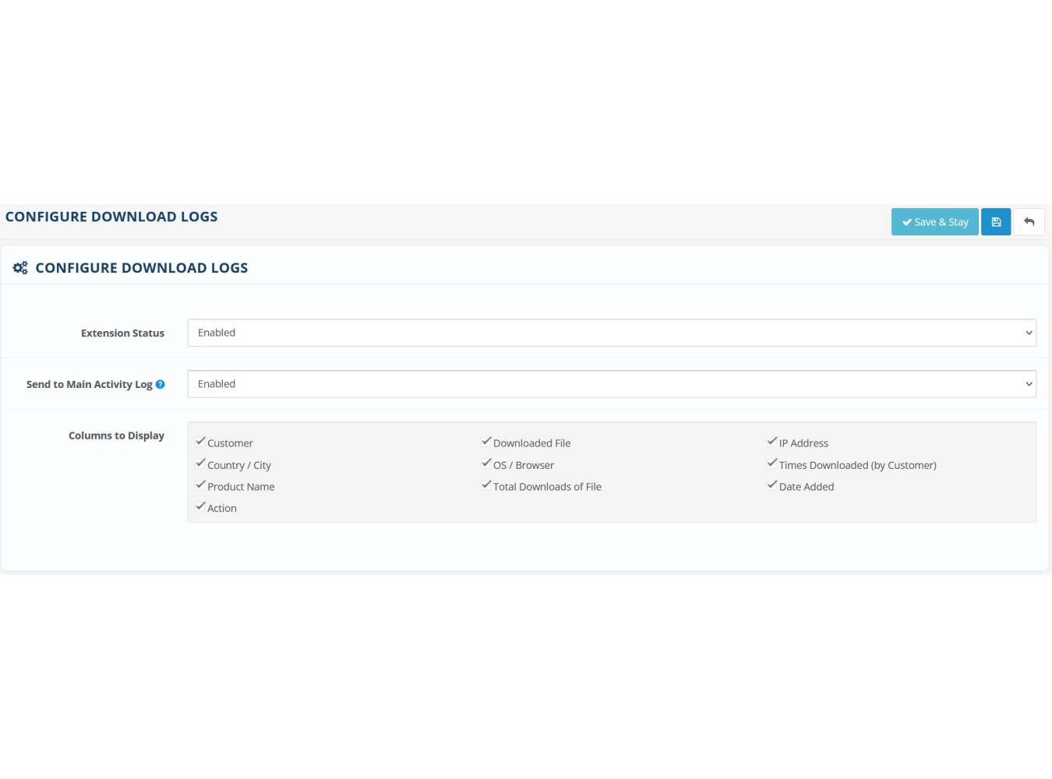Click the Extension Status field label
The image size is (1052, 779).
click(122, 333)
